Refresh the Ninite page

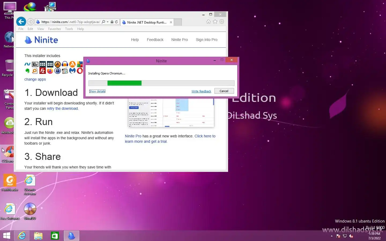[x=117, y=22]
